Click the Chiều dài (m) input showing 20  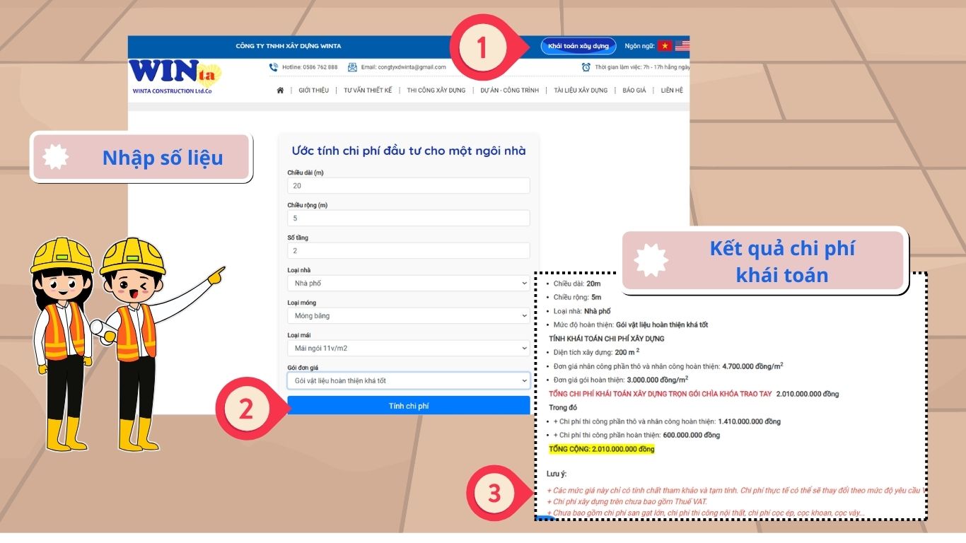tap(409, 185)
